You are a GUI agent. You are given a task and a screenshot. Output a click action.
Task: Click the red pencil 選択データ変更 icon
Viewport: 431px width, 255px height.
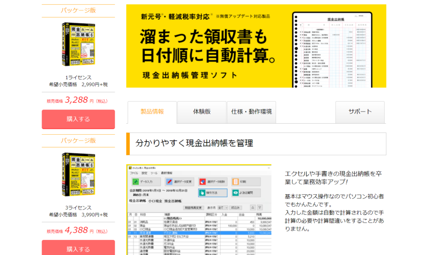169,182
